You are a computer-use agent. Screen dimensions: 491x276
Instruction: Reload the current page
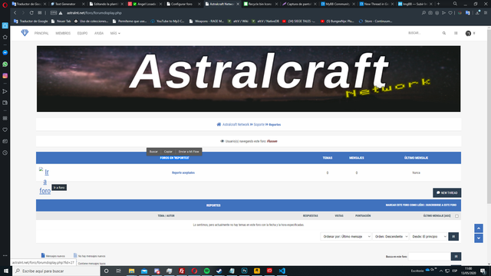pyautogui.click(x=31, y=13)
